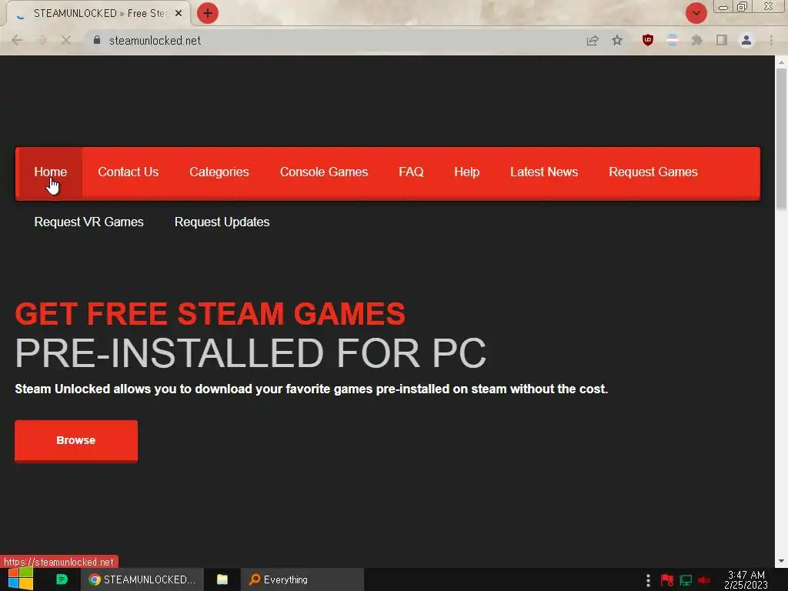The width and height of the screenshot is (788, 591).
Task: Open Contact Us menu item
Action: 129,172
